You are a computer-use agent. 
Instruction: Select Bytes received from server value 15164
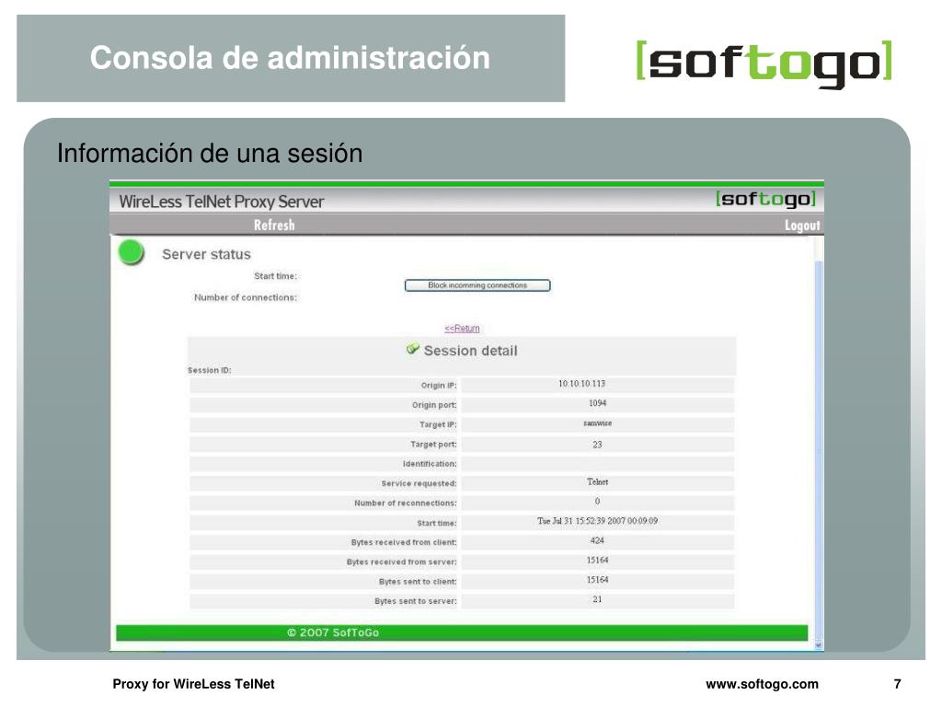597,560
